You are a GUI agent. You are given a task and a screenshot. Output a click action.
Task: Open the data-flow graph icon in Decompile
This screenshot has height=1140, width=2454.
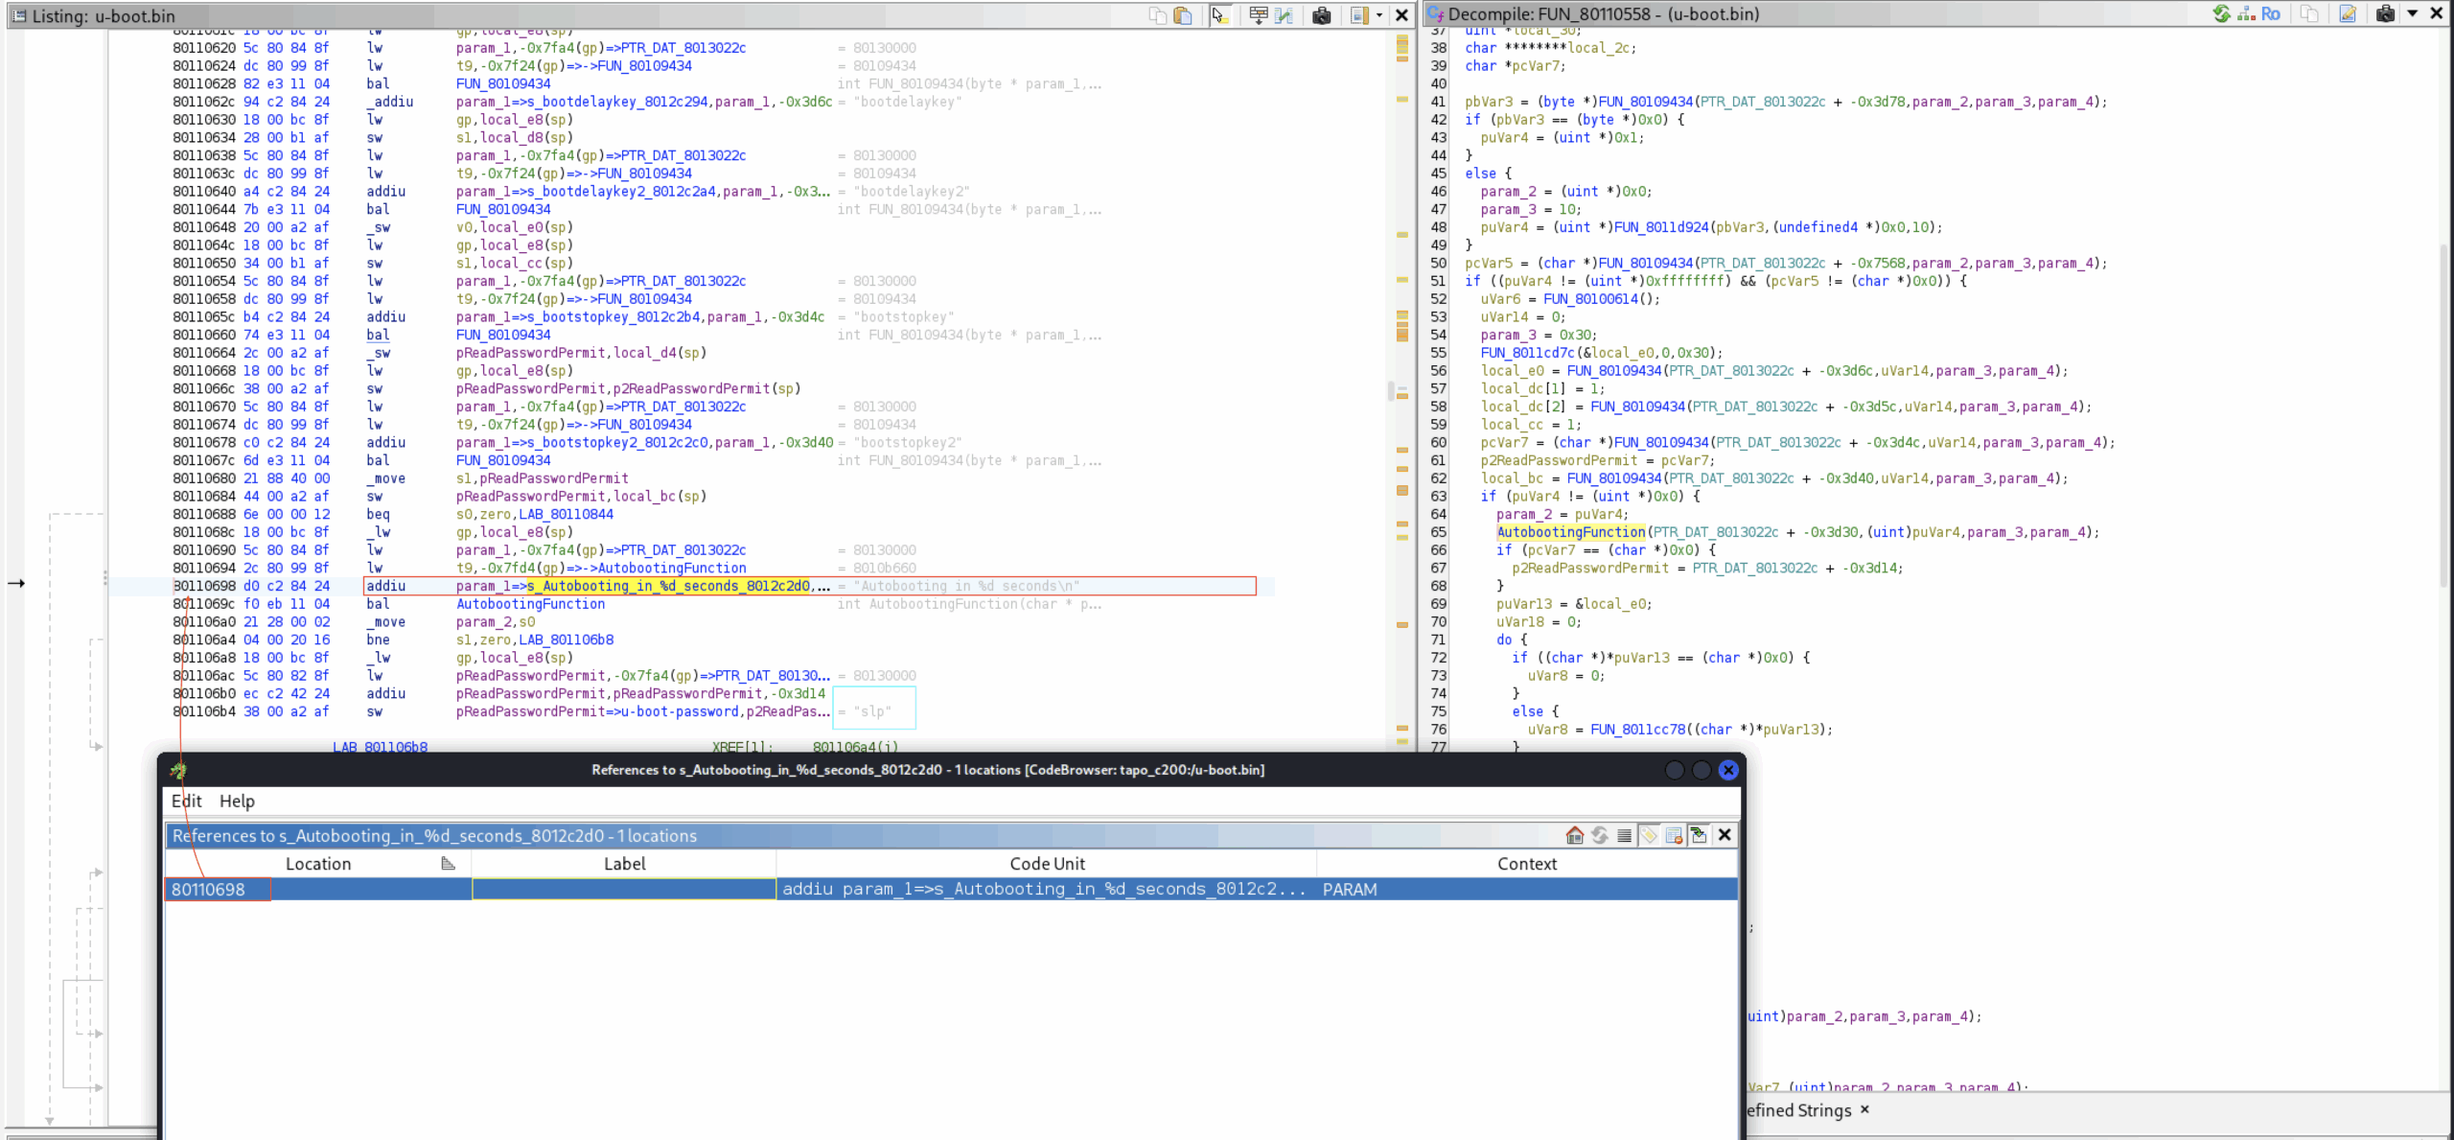(x=2246, y=13)
